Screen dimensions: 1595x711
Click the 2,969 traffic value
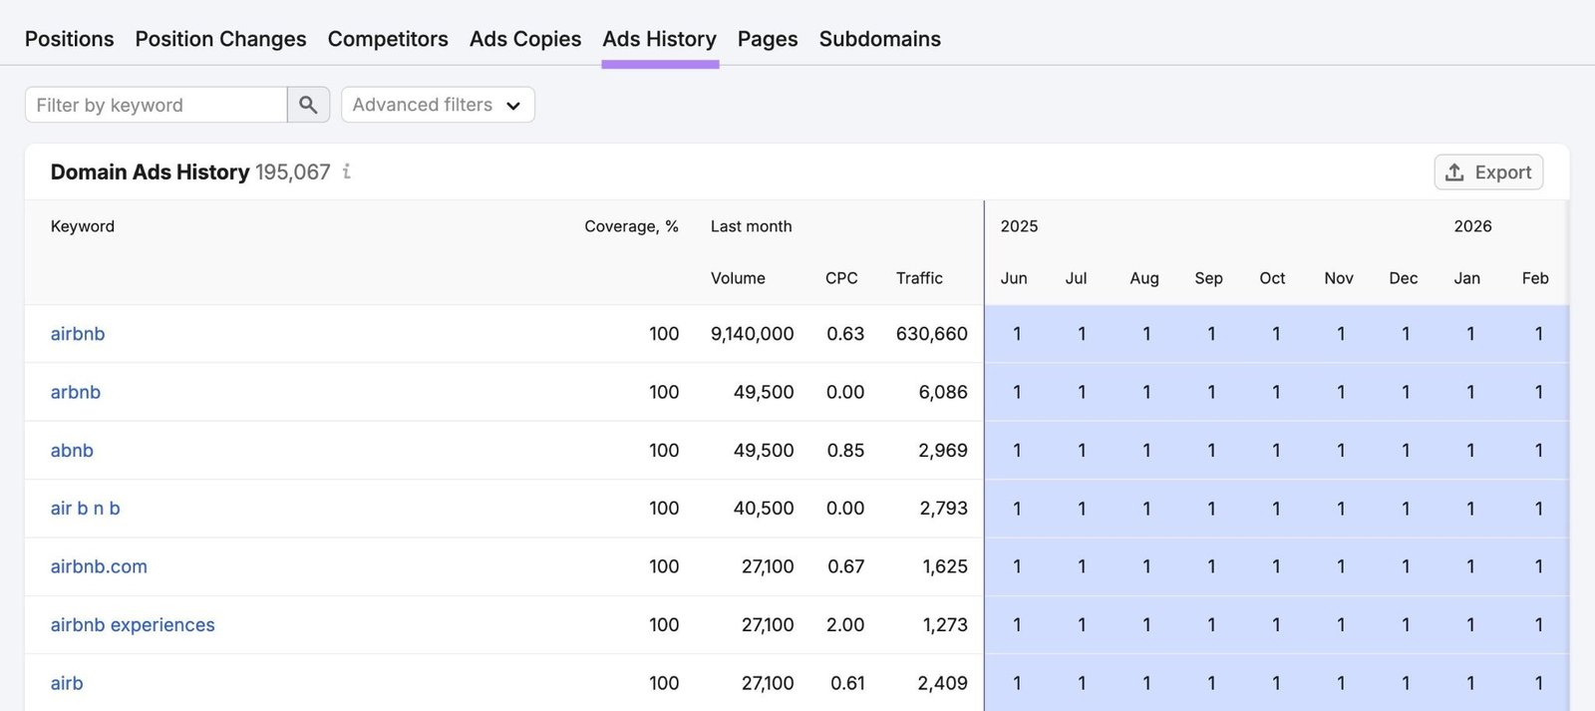[943, 451]
